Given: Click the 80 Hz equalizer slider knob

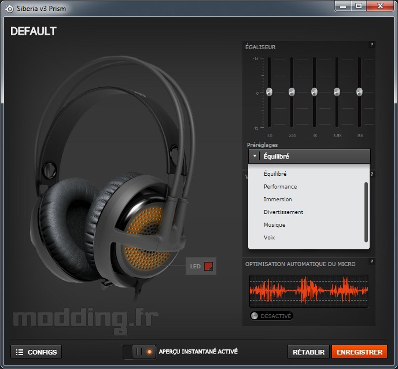Looking at the screenshot, I should pos(269,92).
